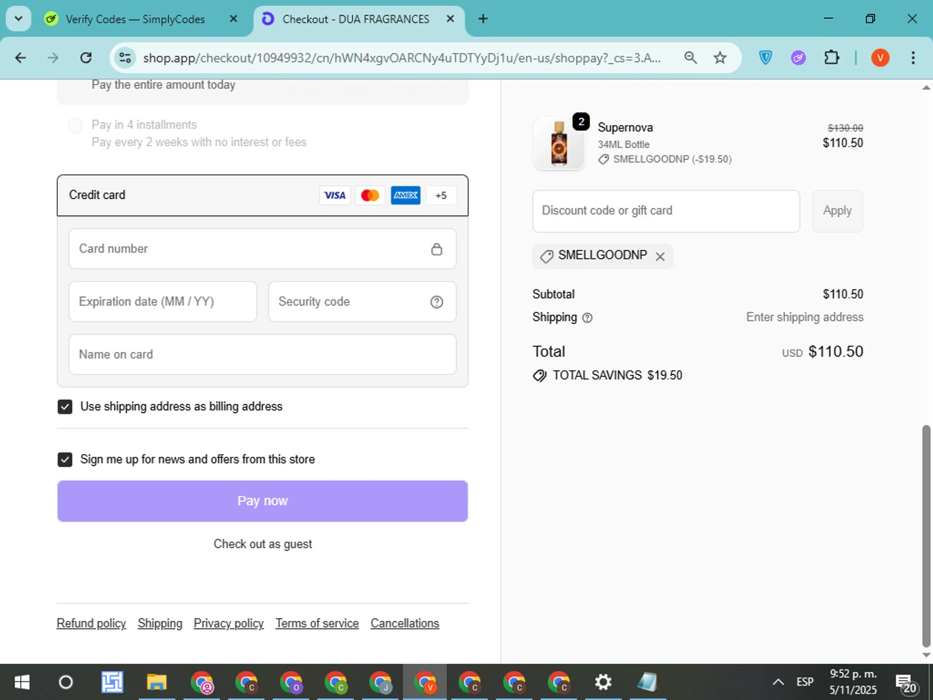Remove the SMELLGOODNP discount code
The width and height of the screenshot is (933, 700).
click(660, 256)
